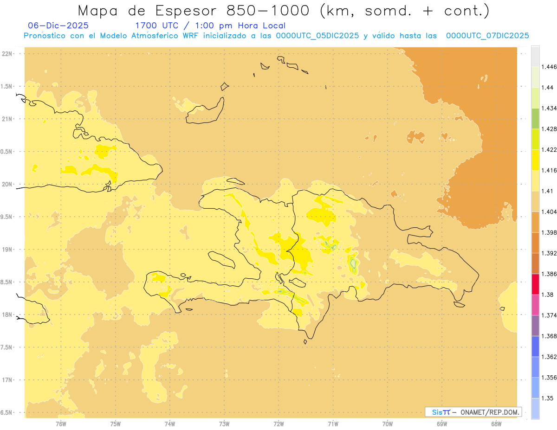Pick the blue band between 1.362 and 1.368
Viewport: 557px width, 430px height.
[x=535, y=347]
